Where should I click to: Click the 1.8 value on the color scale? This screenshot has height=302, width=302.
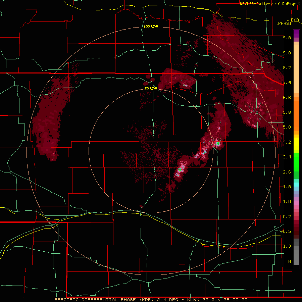pos(287,187)
